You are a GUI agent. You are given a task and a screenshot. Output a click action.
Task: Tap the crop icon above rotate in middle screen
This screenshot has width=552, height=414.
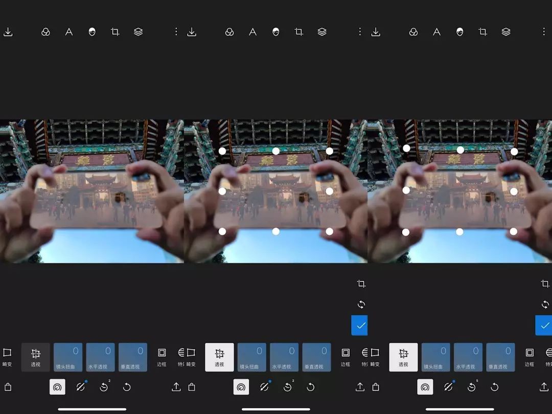pos(361,284)
